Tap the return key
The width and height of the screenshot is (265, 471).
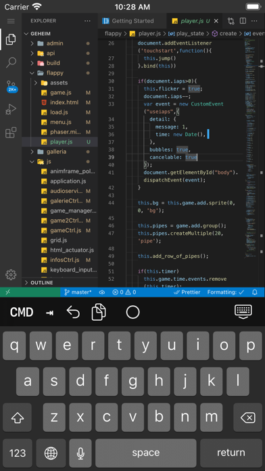[x=231, y=453]
